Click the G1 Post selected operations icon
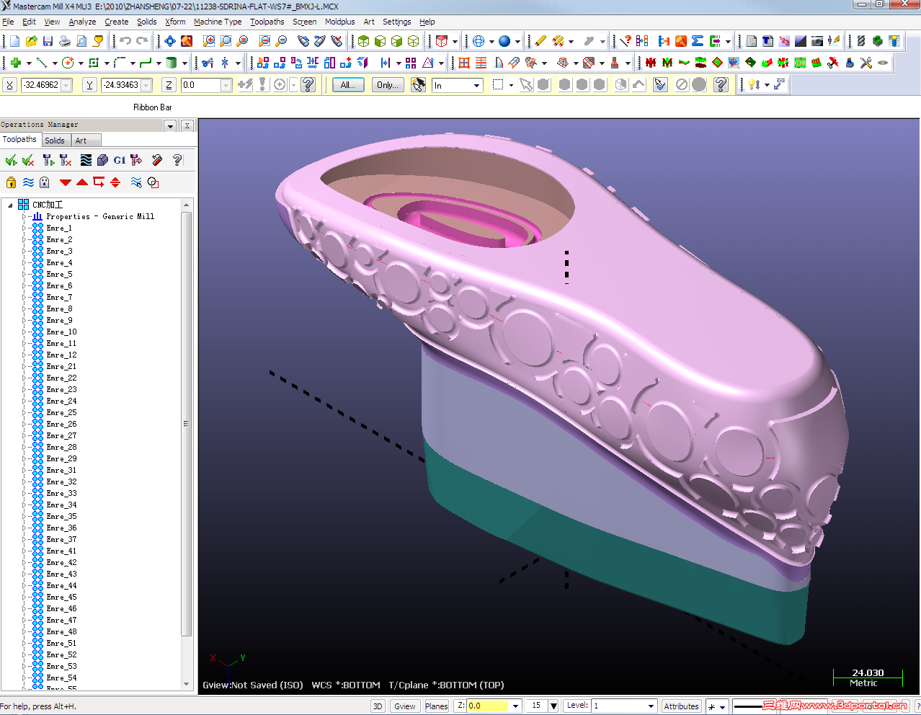The width and height of the screenshot is (921, 715). 120,160
